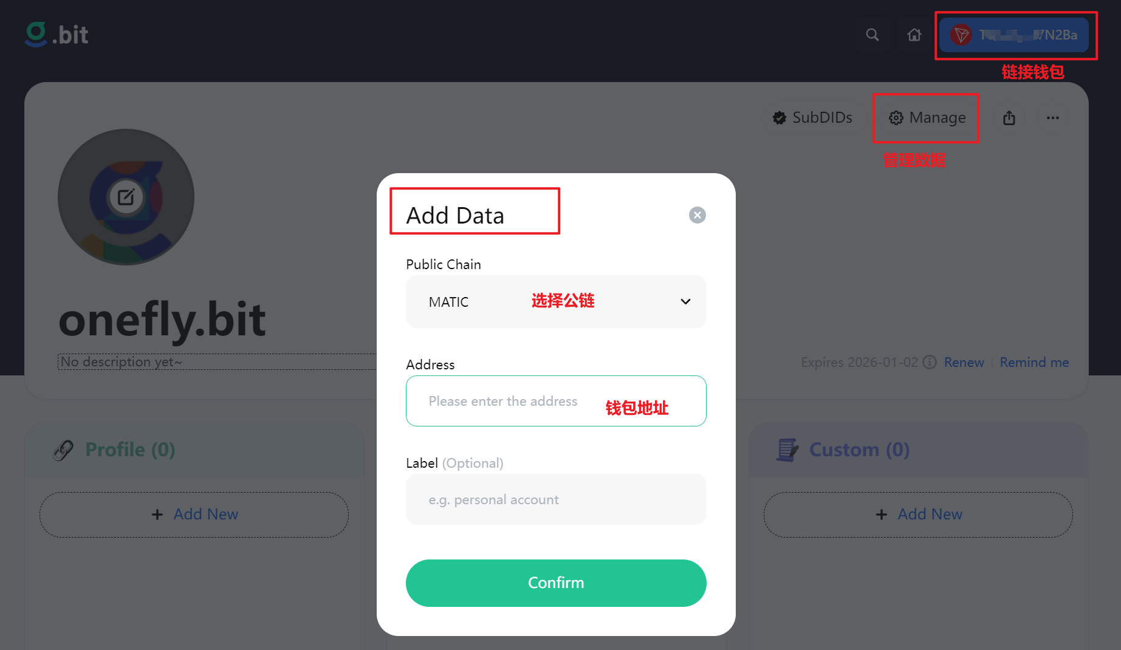The width and height of the screenshot is (1121, 650).
Task: Click the search magnifier icon in header
Action: coord(872,35)
